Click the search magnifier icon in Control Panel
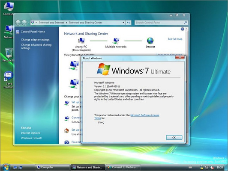The height and width of the screenshot is (171, 228). 186,23
